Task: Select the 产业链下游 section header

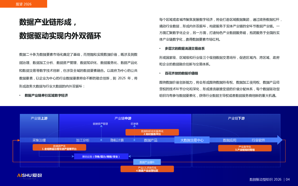Action: click(x=236, y=118)
